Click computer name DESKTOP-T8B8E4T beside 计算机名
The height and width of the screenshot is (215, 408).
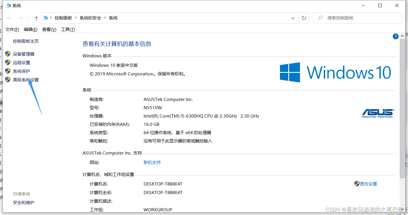(x=163, y=184)
